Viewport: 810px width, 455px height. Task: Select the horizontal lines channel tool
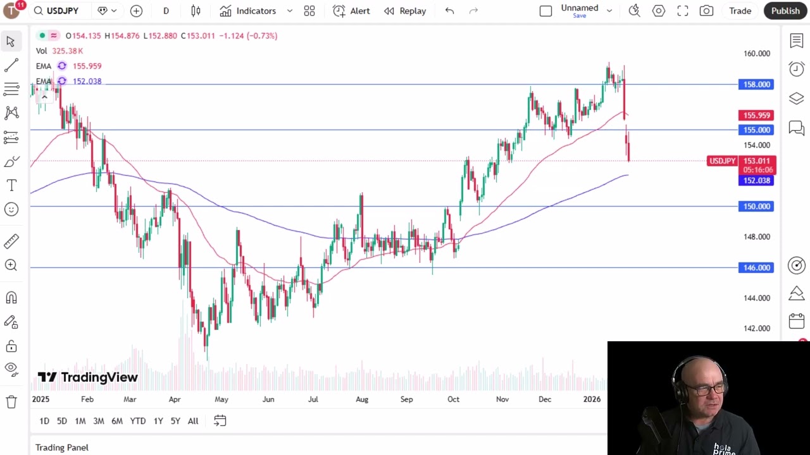tap(11, 89)
